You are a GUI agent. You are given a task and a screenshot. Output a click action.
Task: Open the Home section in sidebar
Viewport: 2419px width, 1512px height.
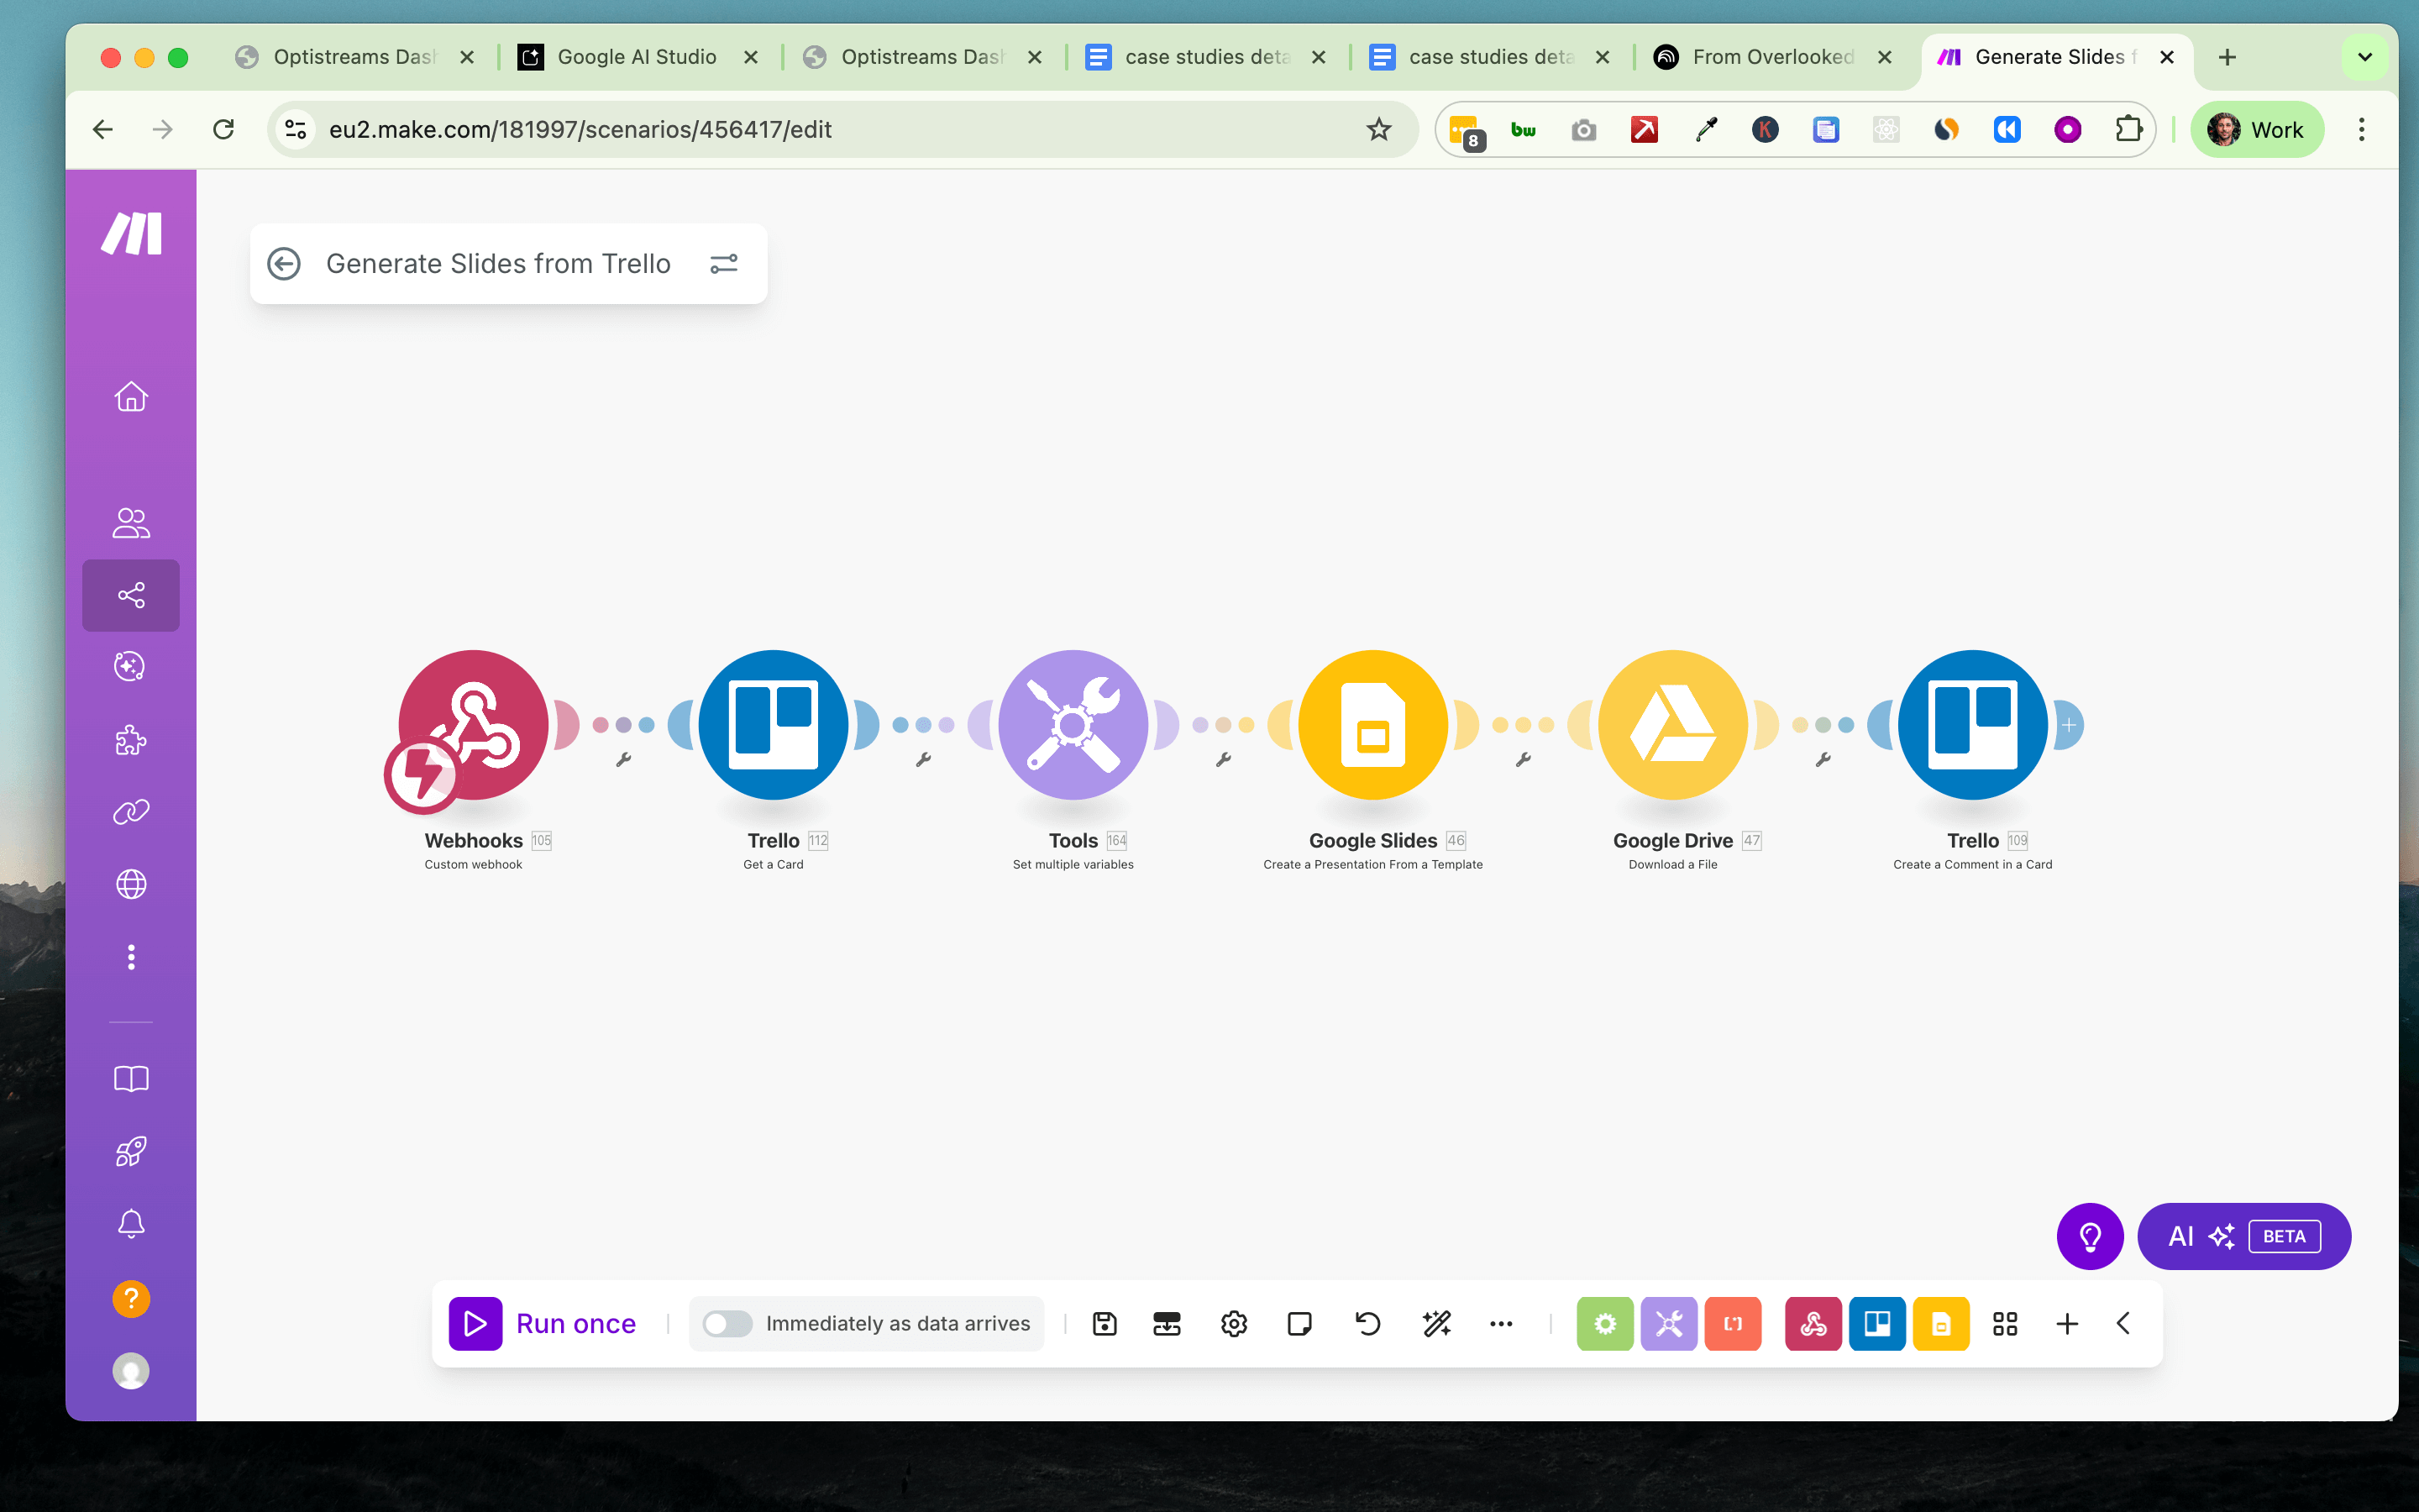tap(131, 397)
